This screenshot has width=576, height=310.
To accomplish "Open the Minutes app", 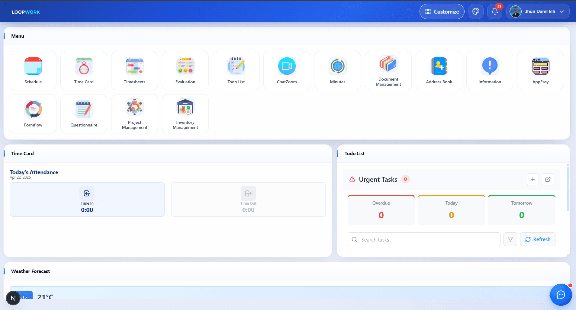I will coord(337,70).
